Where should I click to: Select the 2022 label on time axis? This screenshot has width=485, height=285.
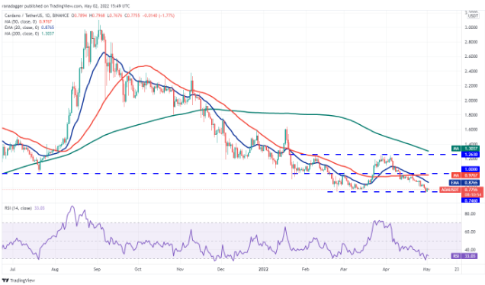pos(264,269)
